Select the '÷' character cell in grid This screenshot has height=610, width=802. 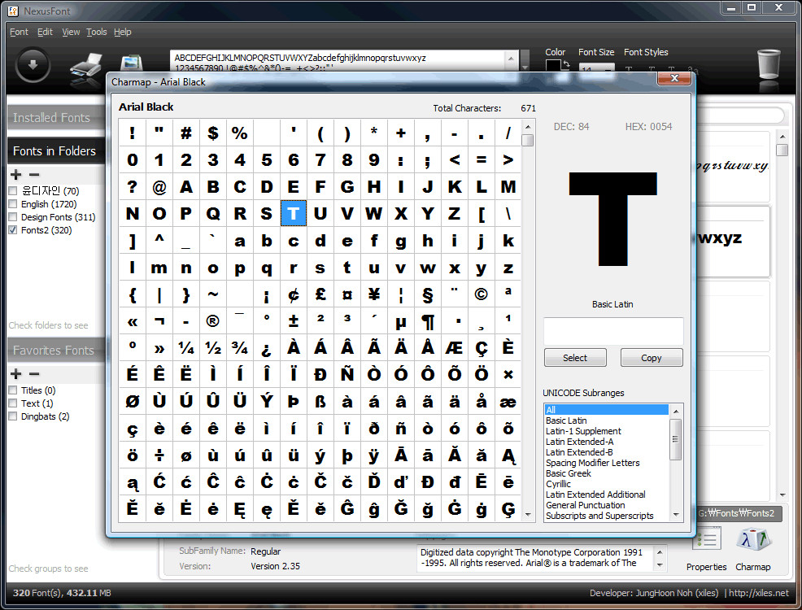coord(159,455)
